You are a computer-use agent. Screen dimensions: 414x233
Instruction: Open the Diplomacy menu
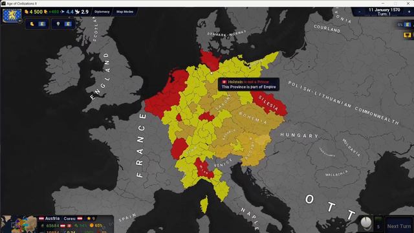coord(102,12)
